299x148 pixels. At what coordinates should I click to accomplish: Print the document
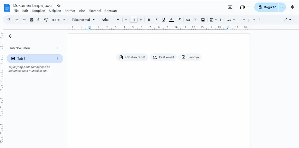(x=32, y=20)
